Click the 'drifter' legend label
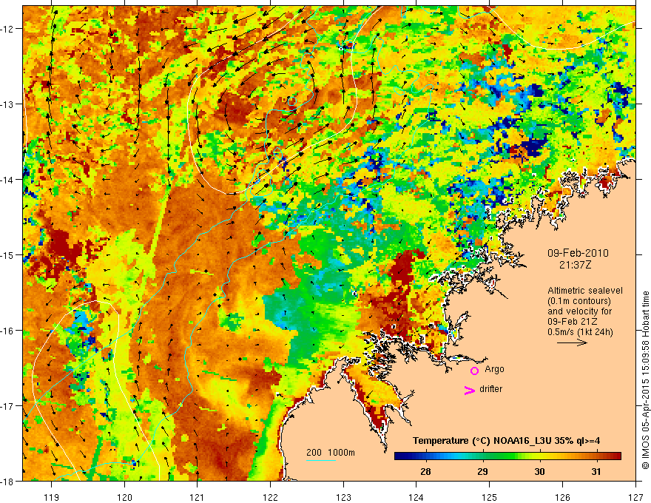The height and width of the screenshot is (503, 651). [x=490, y=389]
